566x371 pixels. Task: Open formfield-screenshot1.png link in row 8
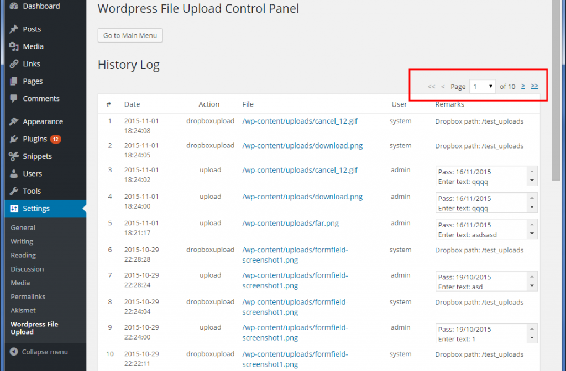click(x=295, y=307)
